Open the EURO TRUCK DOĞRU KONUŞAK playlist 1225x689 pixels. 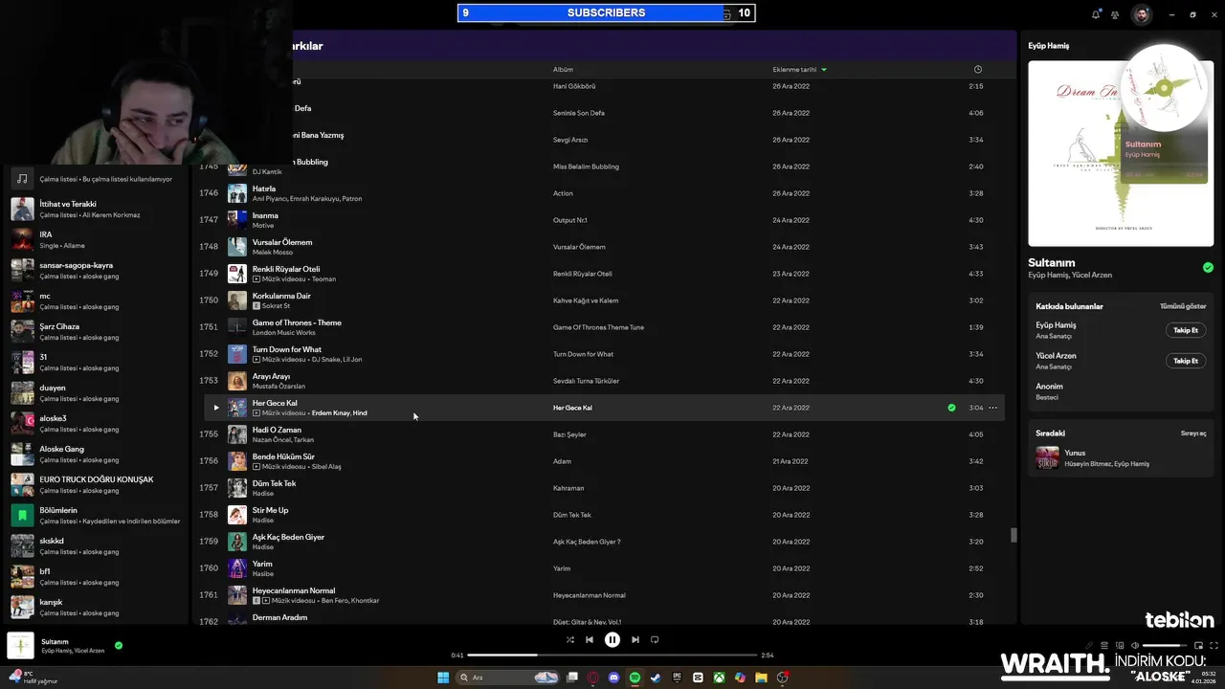tap(96, 484)
